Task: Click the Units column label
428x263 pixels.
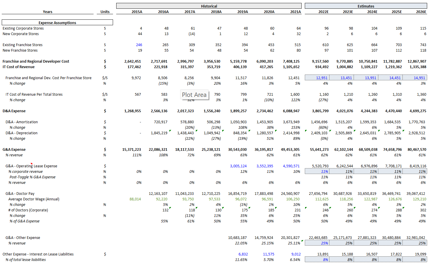Action: (105, 12)
